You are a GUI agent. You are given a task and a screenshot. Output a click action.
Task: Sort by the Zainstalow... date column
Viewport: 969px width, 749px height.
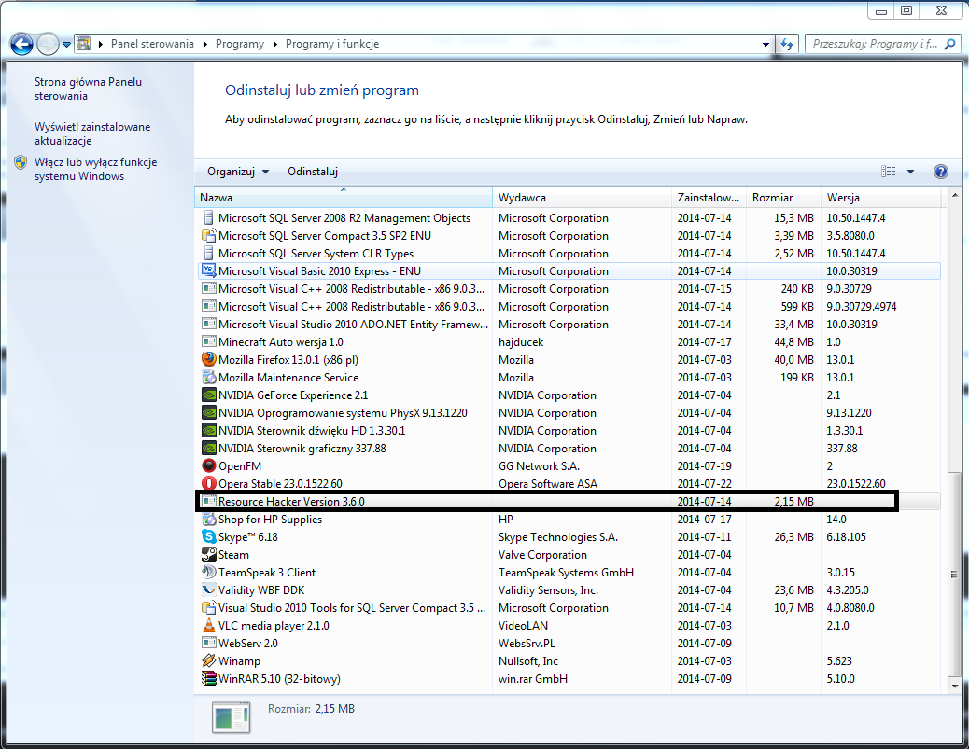(x=709, y=198)
